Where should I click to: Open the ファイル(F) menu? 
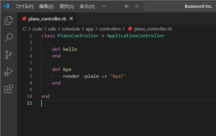(24, 6)
